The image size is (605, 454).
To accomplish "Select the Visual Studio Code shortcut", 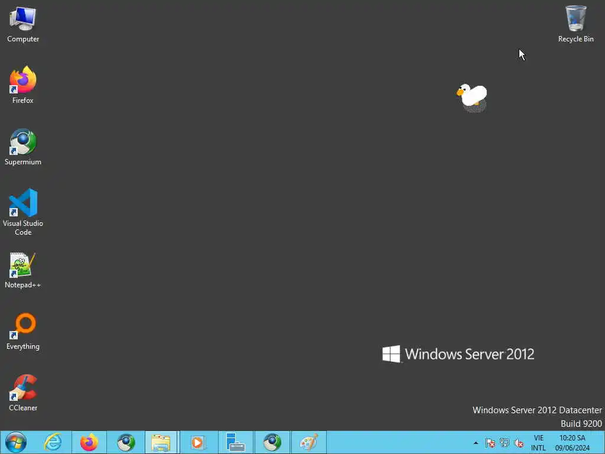I will click(23, 212).
